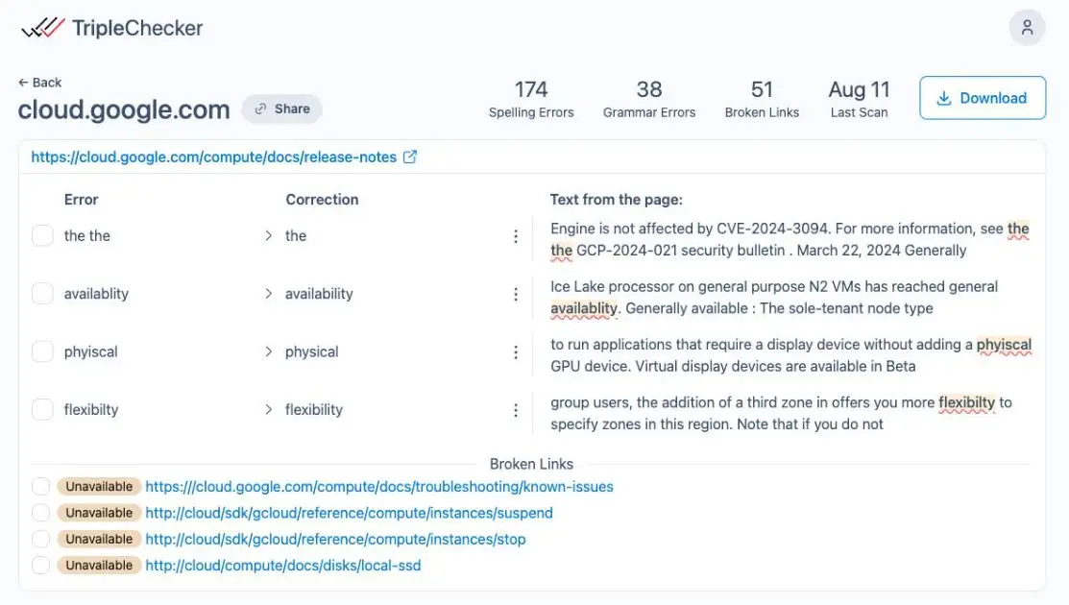The image size is (1069, 605).
Task: Check the box for the local-ssd broken link
Action: point(40,566)
